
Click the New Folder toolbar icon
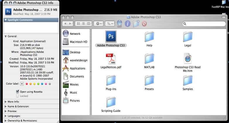coord(136,24)
